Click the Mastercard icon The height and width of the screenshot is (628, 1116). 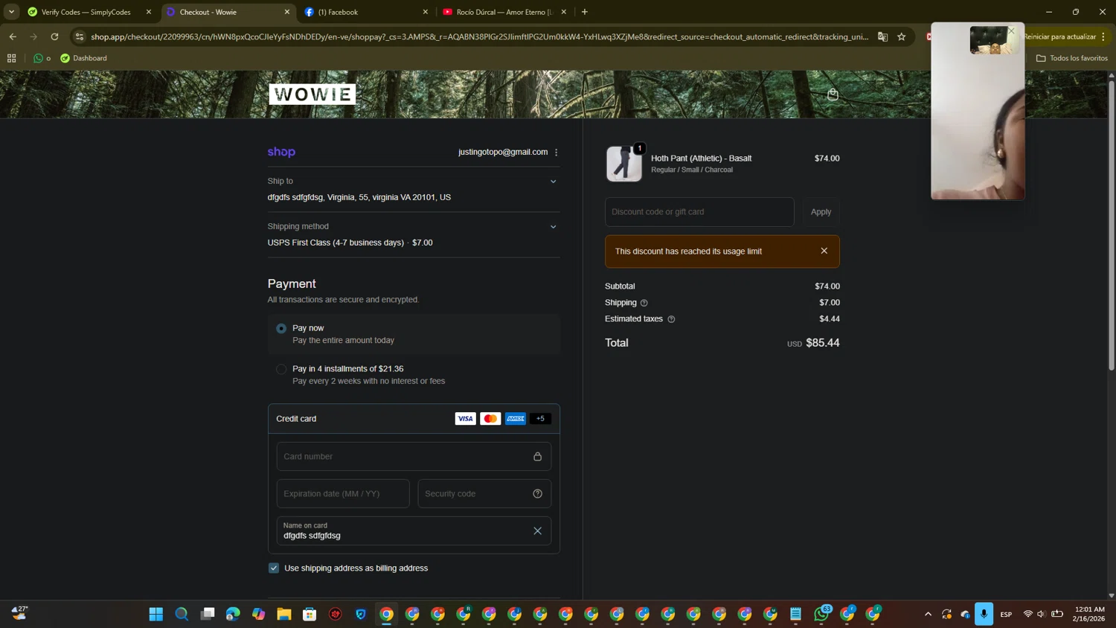pyautogui.click(x=490, y=419)
